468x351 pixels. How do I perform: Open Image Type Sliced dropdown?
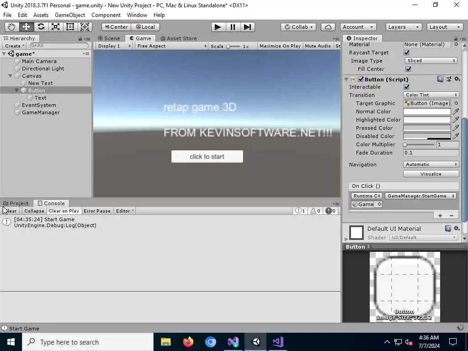(431, 61)
